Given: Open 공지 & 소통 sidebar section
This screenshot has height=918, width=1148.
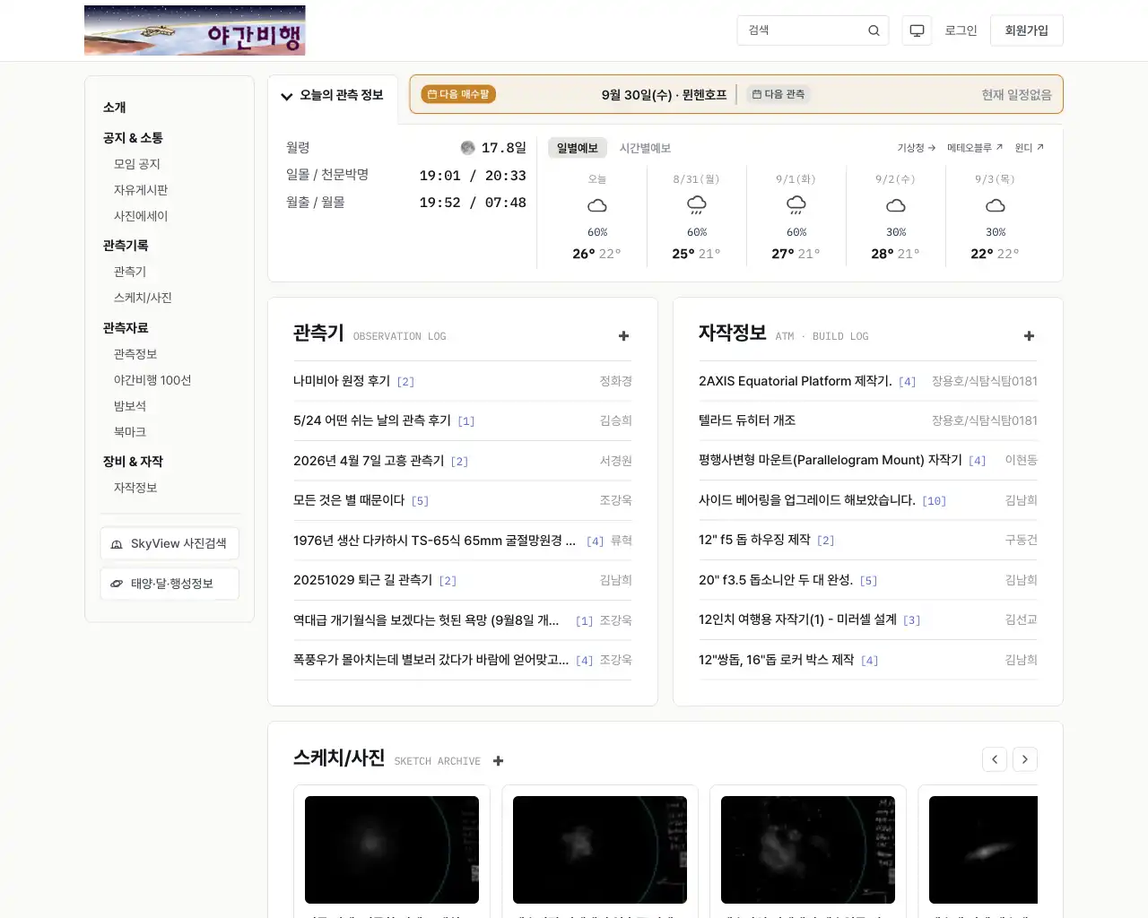Looking at the screenshot, I should click(x=133, y=138).
